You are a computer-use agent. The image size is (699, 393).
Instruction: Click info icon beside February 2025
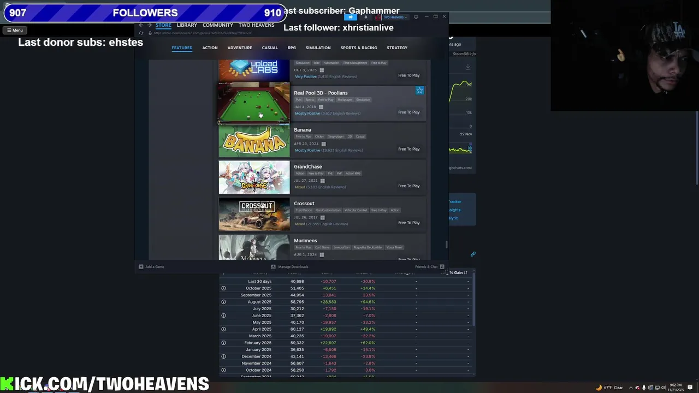coord(223,343)
